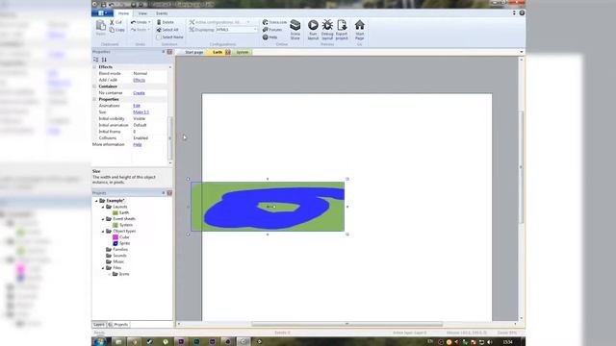Click the Edit animations link
This screenshot has height=346, width=616.
(137, 106)
